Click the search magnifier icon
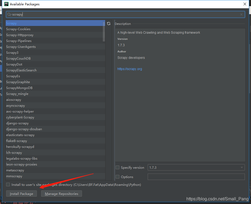The image size is (251, 204). [9, 14]
